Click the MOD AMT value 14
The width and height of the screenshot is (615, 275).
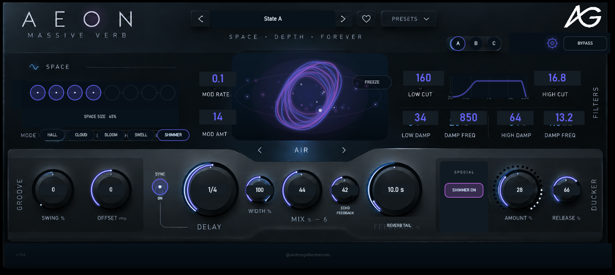pyautogui.click(x=217, y=117)
